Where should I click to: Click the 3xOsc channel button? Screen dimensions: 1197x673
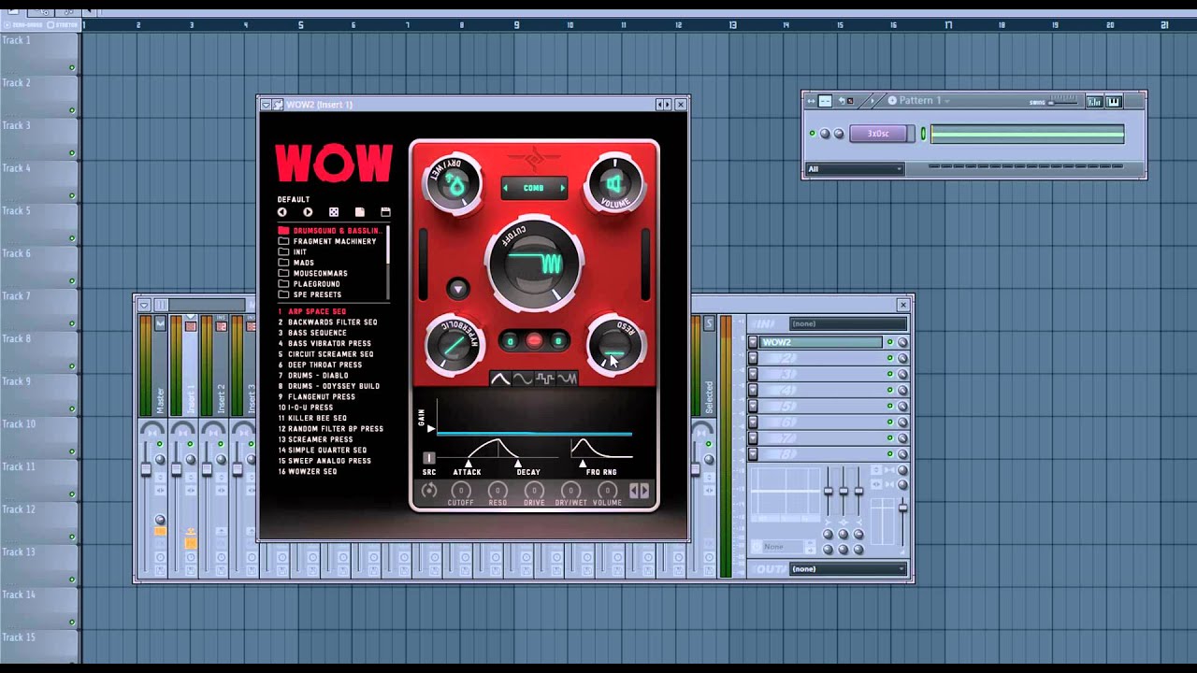point(878,134)
